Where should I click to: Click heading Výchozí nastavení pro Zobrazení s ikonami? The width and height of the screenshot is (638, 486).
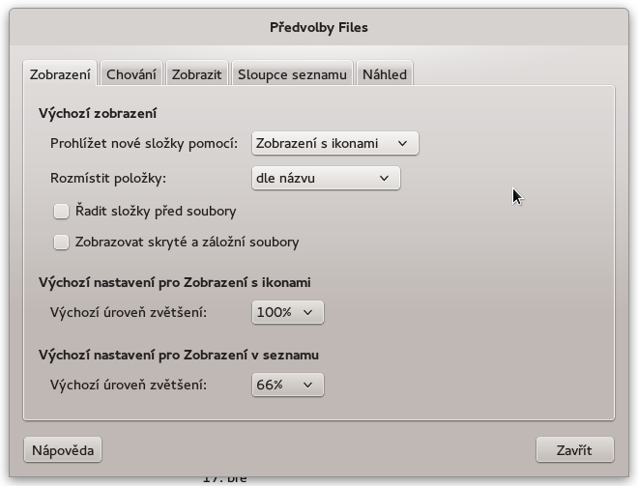click(175, 282)
